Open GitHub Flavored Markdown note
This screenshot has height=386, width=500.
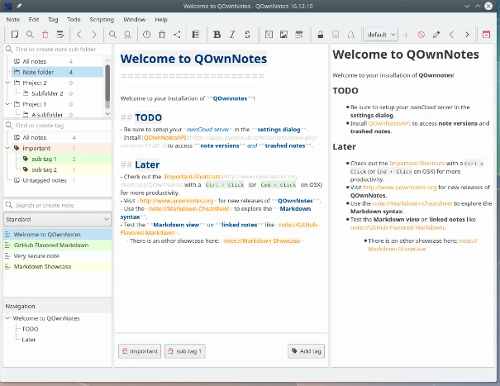(57, 245)
